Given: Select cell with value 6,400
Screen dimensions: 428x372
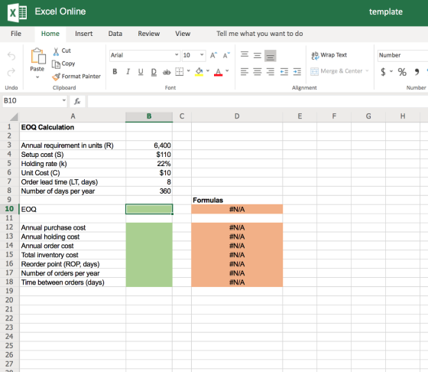Looking at the screenshot, I should (149, 145).
